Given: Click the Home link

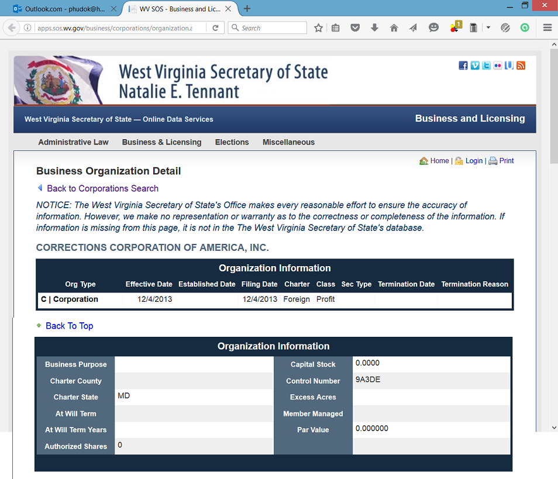Looking at the screenshot, I should coord(439,161).
